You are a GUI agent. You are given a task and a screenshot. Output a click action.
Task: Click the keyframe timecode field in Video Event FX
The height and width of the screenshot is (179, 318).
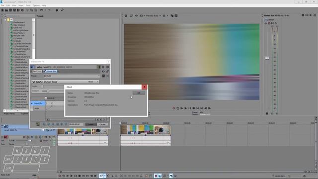tap(76, 124)
